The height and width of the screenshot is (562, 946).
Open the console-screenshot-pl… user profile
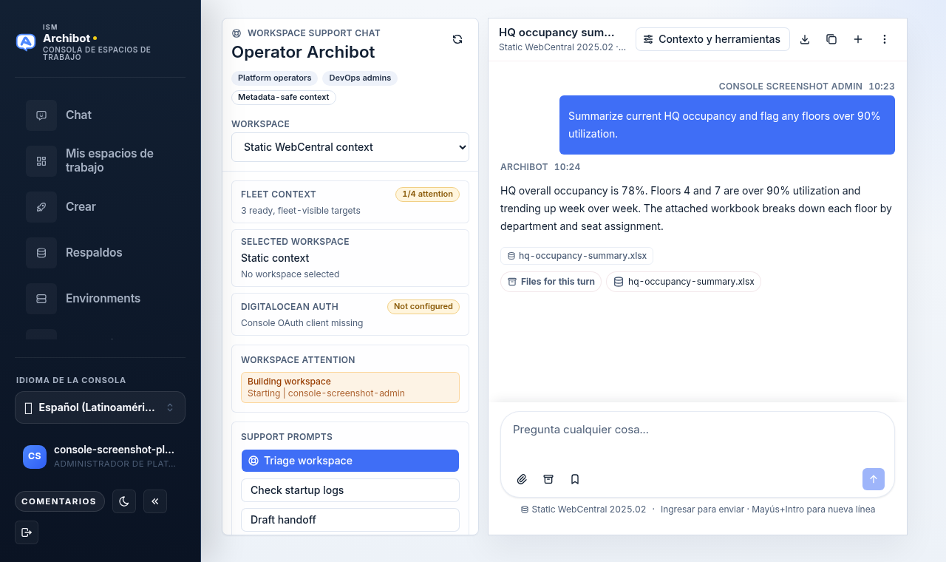click(100, 456)
